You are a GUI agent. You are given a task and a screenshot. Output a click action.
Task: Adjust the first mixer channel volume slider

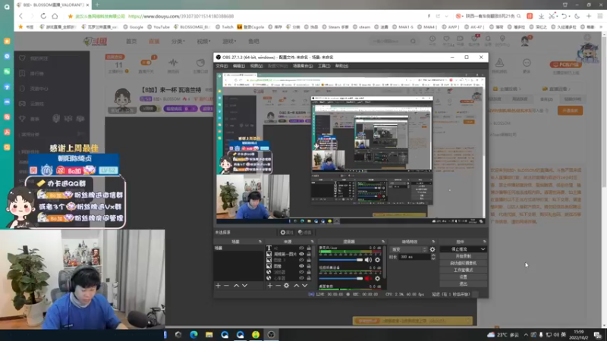(341, 260)
